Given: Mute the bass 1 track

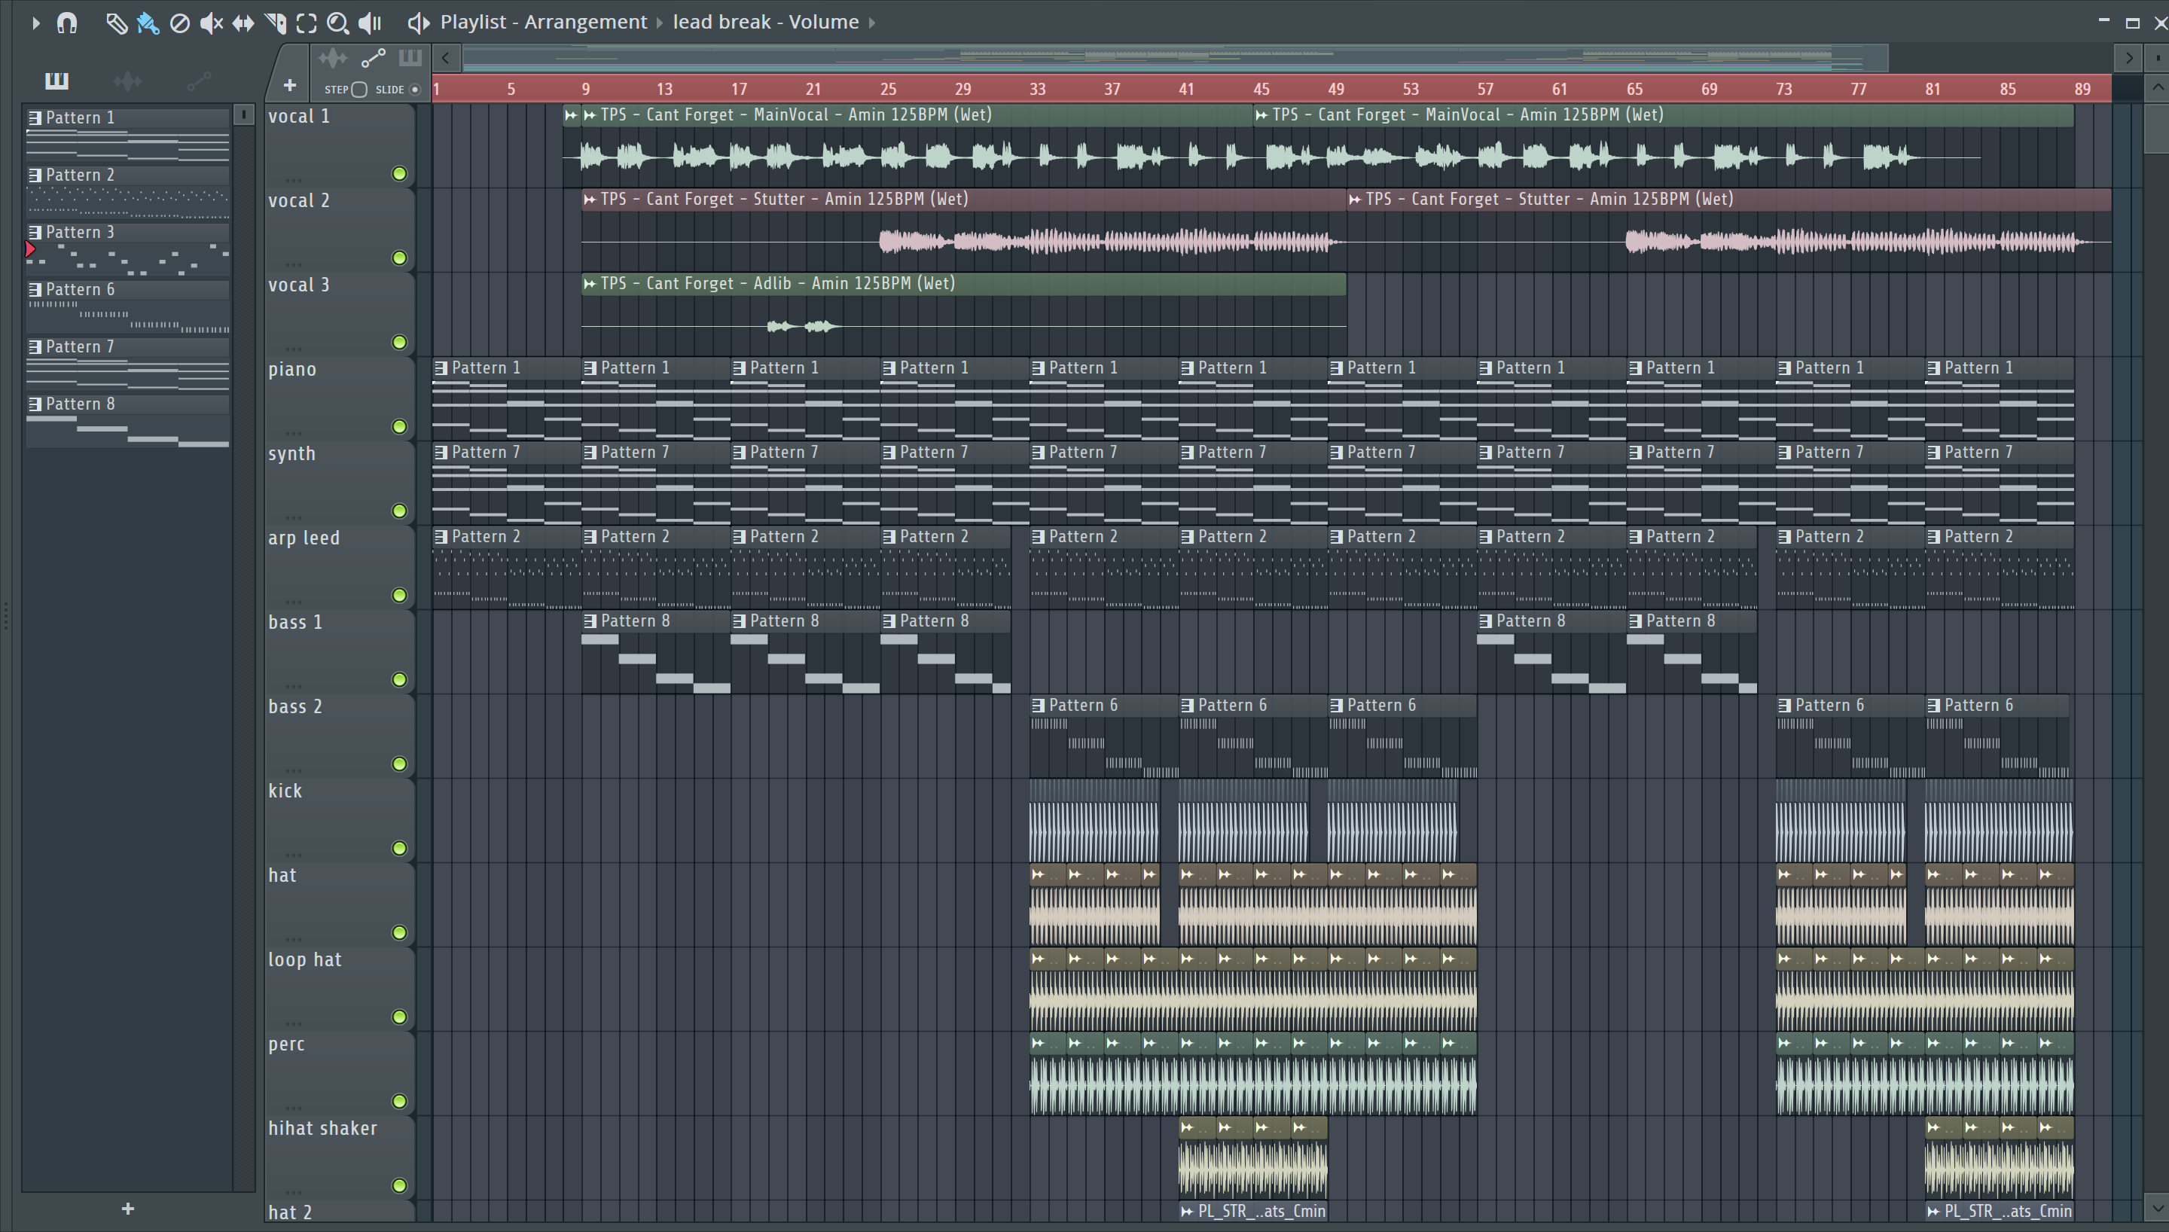Looking at the screenshot, I should 399,679.
